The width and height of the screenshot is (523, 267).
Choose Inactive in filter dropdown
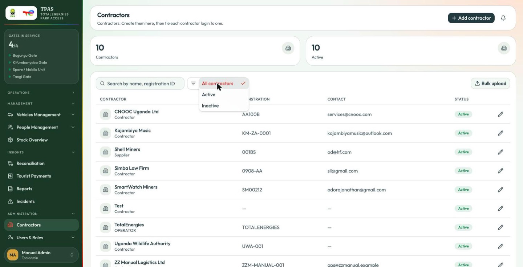coord(224,106)
